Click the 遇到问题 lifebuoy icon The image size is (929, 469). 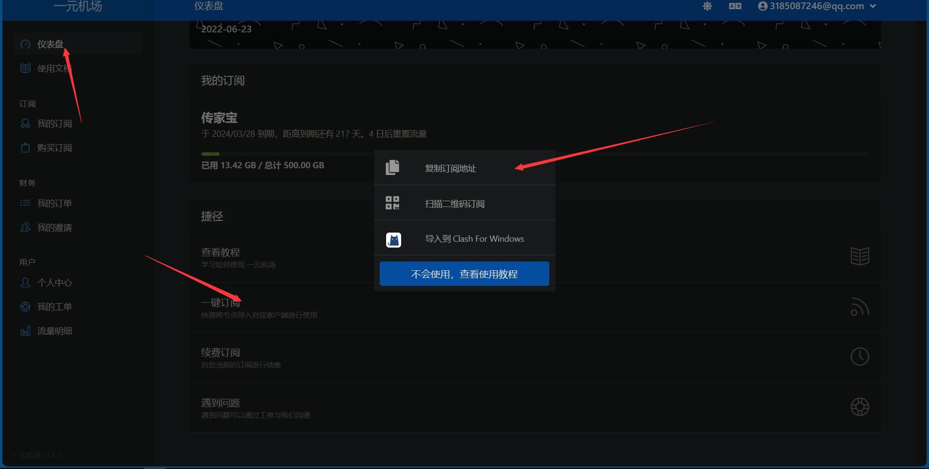click(x=860, y=407)
